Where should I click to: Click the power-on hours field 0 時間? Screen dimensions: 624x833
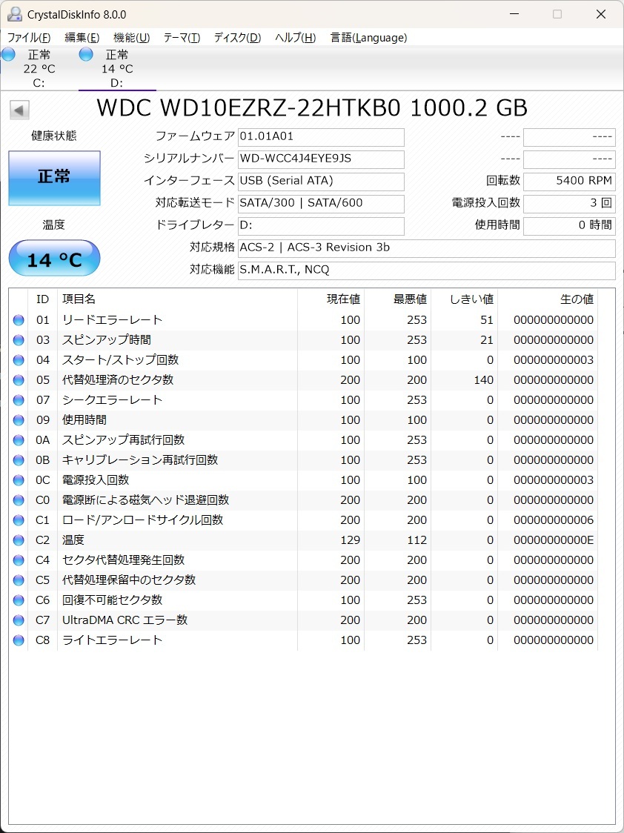[x=569, y=226]
